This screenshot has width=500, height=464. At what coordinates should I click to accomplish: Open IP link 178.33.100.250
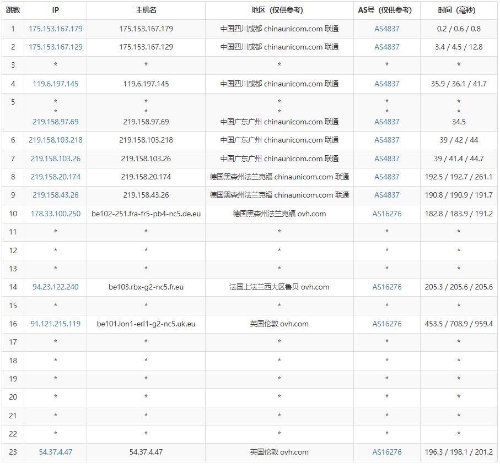pyautogui.click(x=56, y=214)
